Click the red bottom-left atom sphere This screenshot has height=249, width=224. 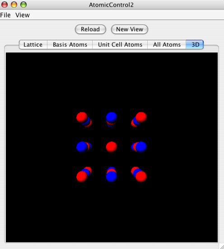pos(82,176)
